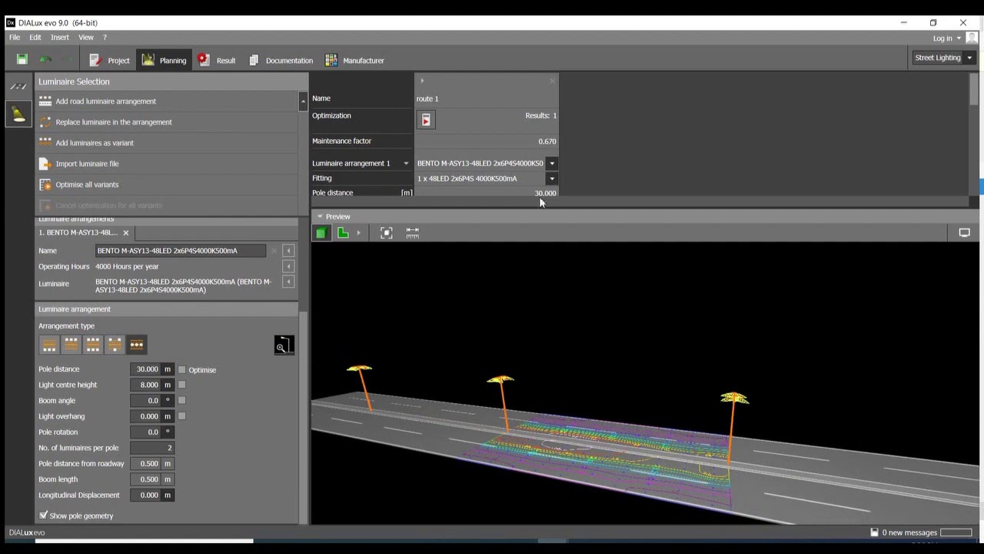Tick the checkbox next to Light centre height

click(x=182, y=385)
